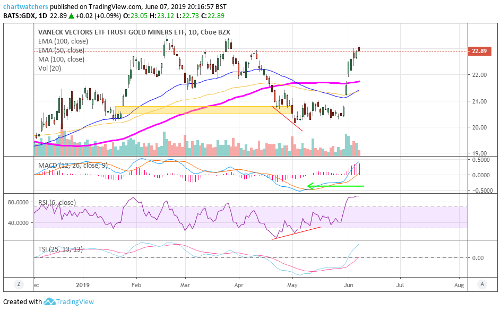Click the 2019 label on time axis
The height and width of the screenshot is (311, 501).
point(83,285)
